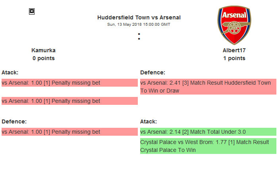Select first Penalty missing bet in Kamurka's Atack
Screen dimensions: 278x182
click(69, 83)
